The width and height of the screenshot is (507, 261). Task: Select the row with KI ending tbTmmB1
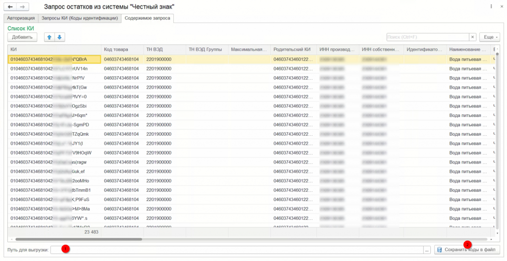point(251,190)
